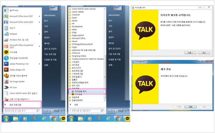This screenshot has width=215, height=133.
Task: Click the All Programs list scrollbar thumb
Action: pos(105,77)
